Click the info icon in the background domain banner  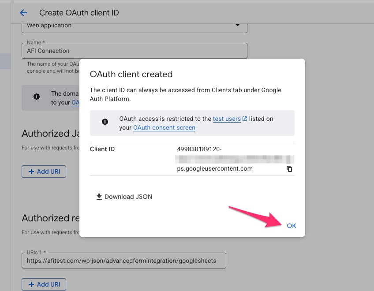(37, 97)
